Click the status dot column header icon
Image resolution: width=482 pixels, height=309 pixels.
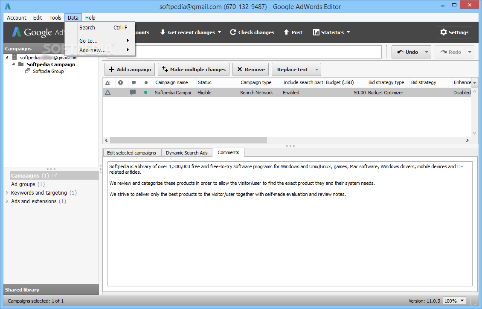[146, 82]
